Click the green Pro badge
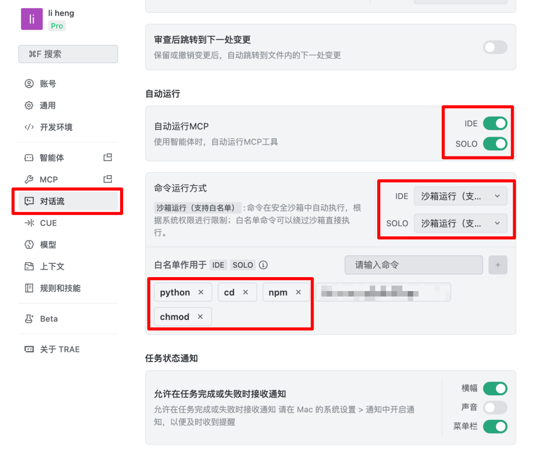536x449 pixels. (57, 26)
